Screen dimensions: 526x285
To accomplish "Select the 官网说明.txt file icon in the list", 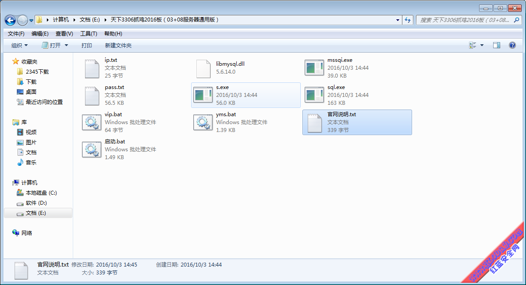I will pos(315,122).
